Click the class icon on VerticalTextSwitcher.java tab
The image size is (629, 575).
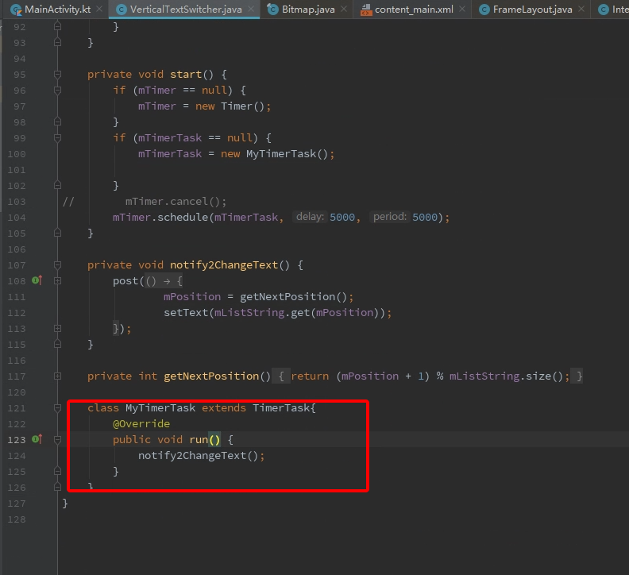click(x=122, y=10)
